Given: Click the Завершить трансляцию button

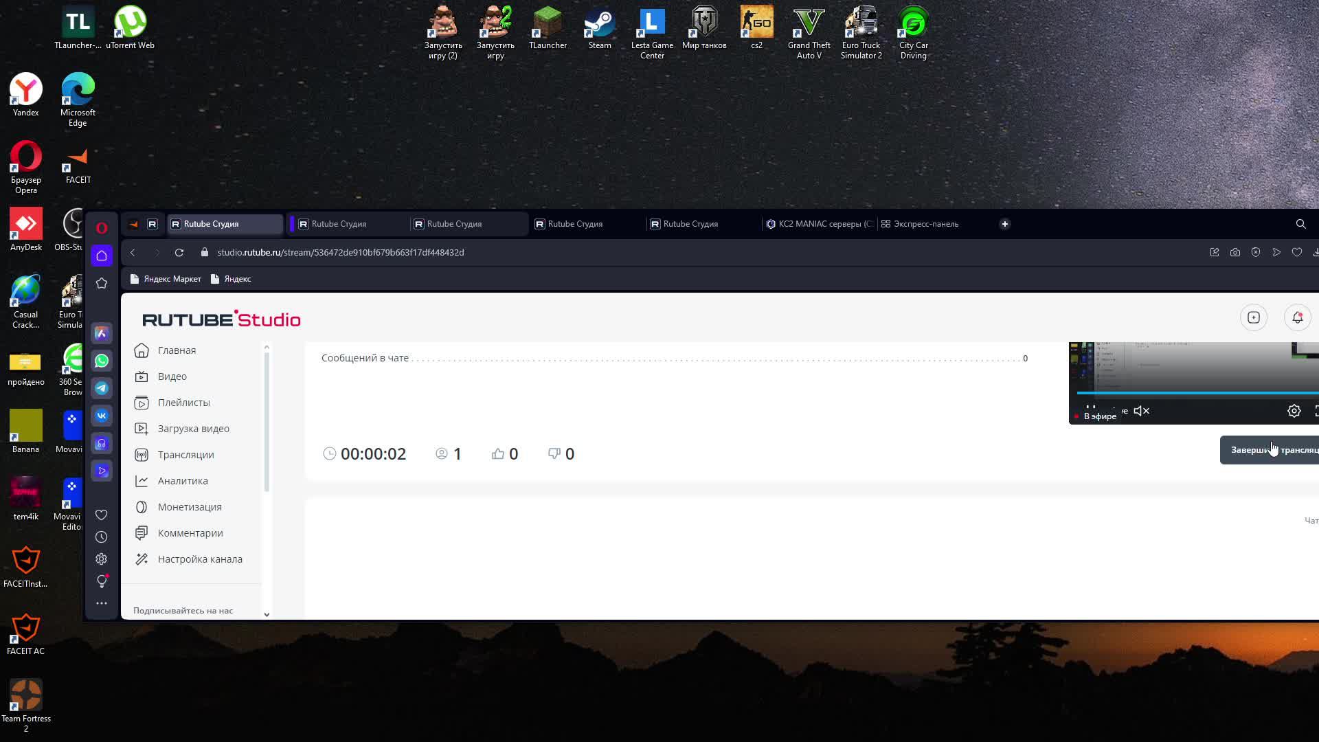Looking at the screenshot, I should tap(1270, 450).
